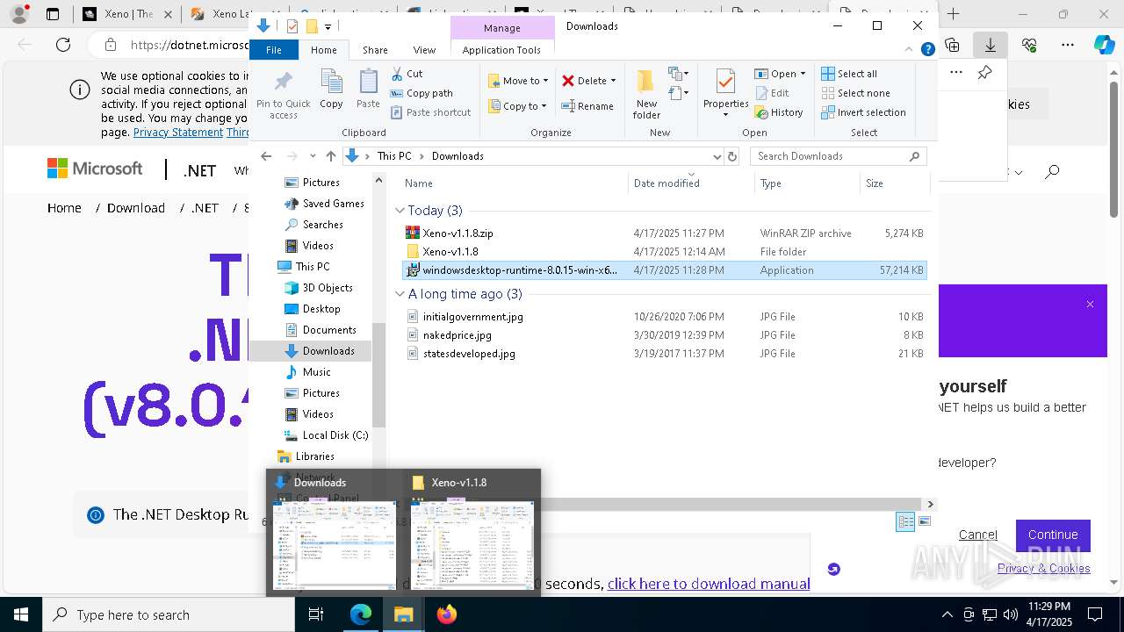This screenshot has width=1124, height=632.
Task: Open Explorer Help question mark icon
Action: (x=927, y=50)
